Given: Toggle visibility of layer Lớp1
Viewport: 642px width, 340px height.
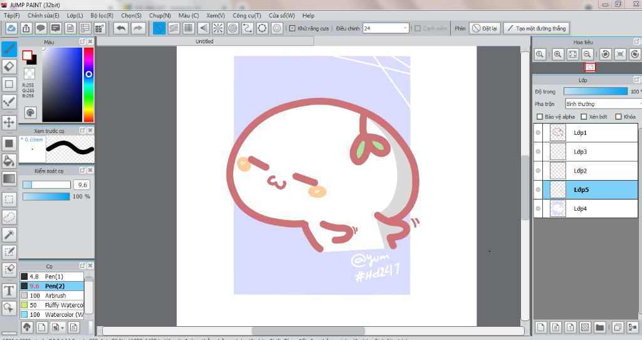Looking at the screenshot, I should pyautogui.click(x=538, y=133).
